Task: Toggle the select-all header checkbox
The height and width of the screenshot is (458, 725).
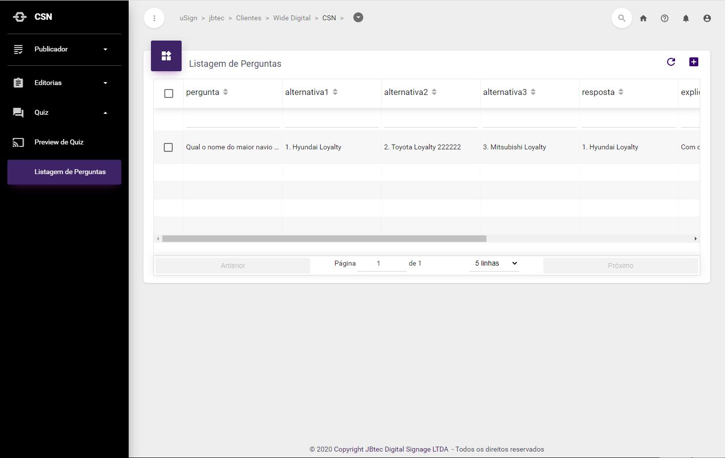Action: click(169, 93)
